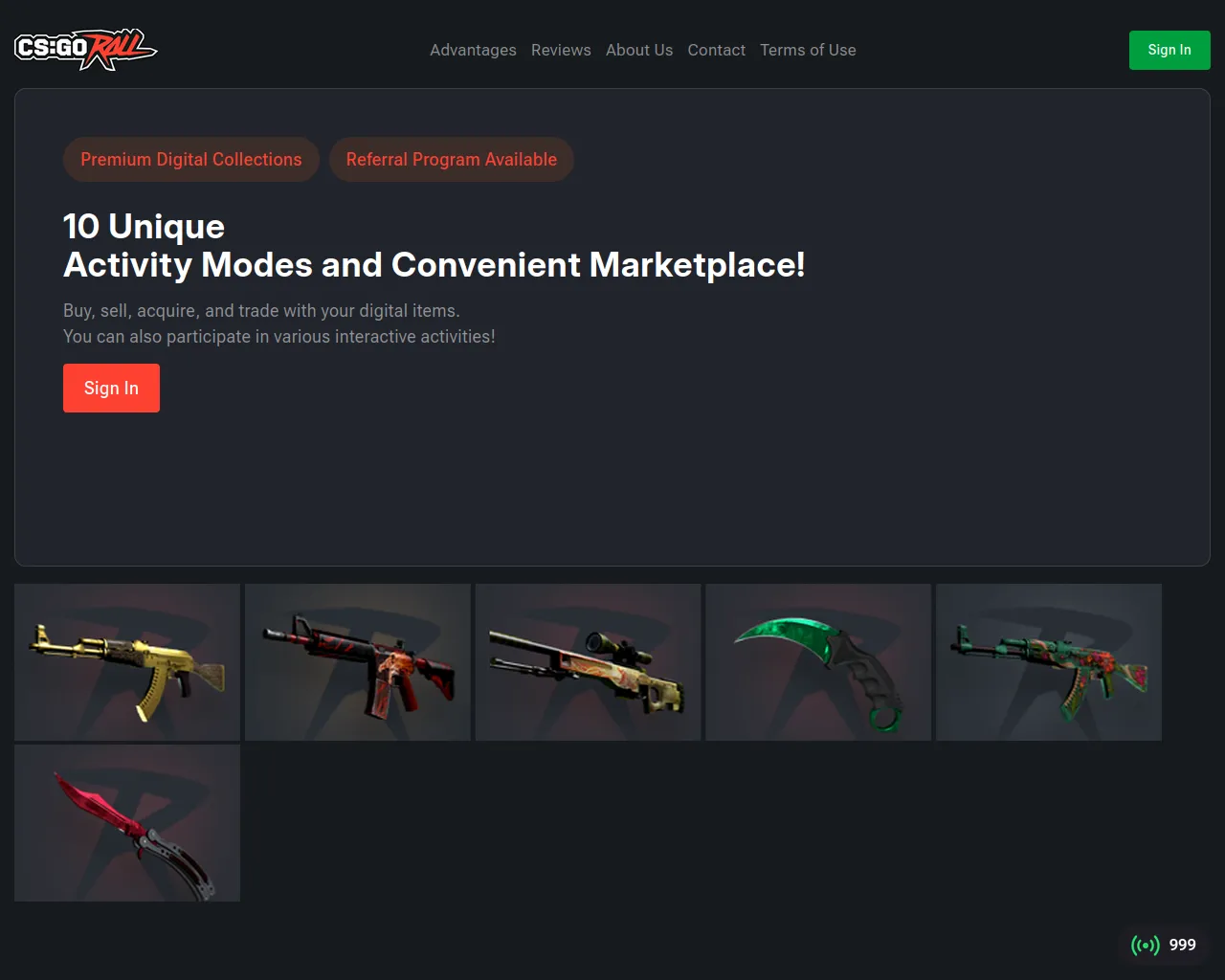
Task: Open Terms of Use
Action: [808, 50]
